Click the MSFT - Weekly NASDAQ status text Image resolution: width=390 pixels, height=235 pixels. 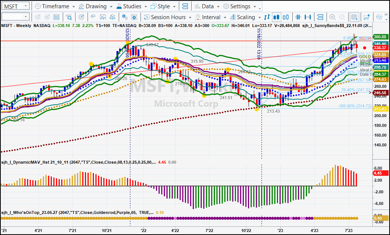(x=26, y=25)
